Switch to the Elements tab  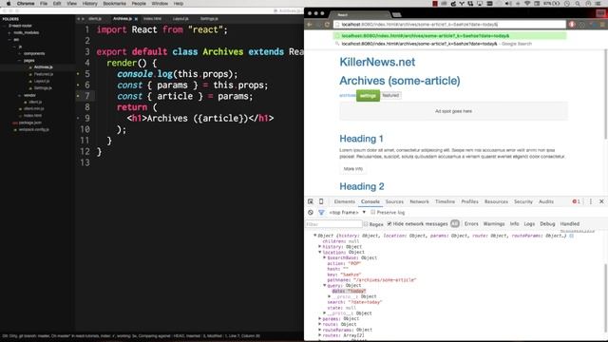(344, 201)
